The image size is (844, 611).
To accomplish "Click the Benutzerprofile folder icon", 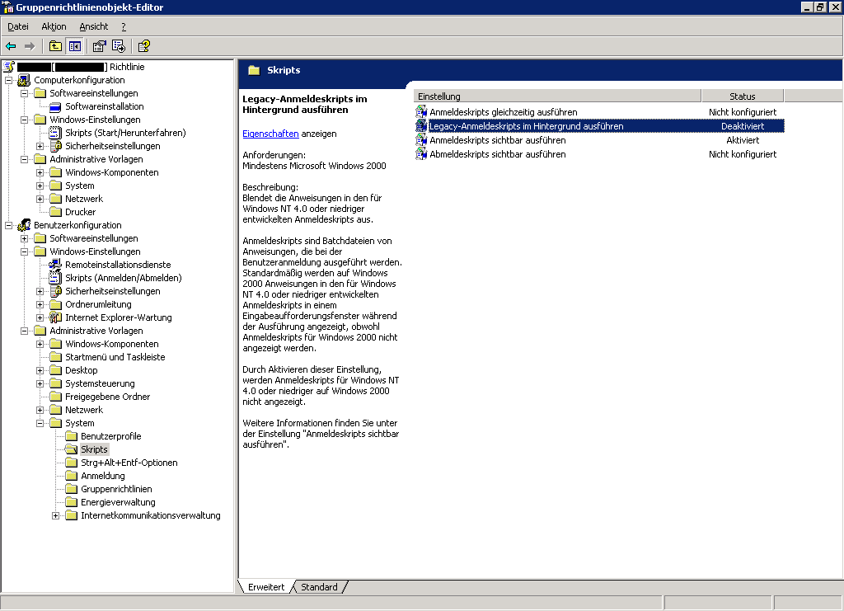I will 71,436.
